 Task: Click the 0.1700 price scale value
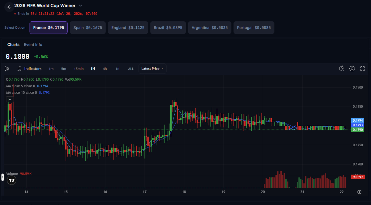[357, 164]
